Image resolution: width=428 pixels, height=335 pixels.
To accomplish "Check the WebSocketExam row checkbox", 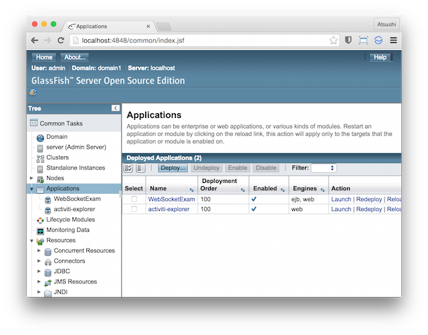I will click(x=134, y=199).
